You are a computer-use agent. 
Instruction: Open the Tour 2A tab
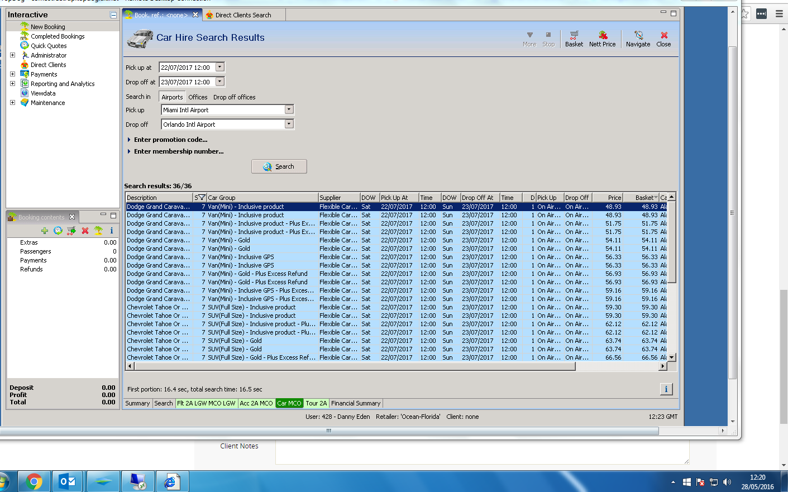[x=316, y=403]
